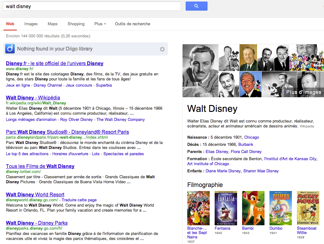Open the Superbia sitelink
This screenshot has height=244, width=324.
click(104, 85)
